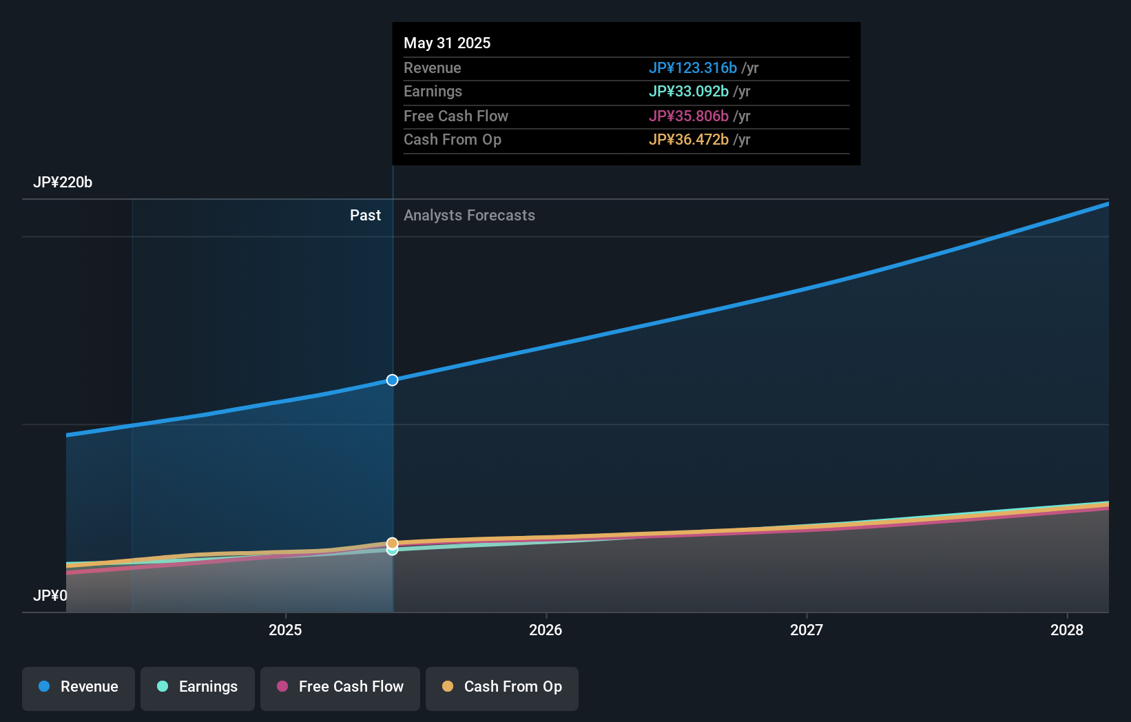Screen dimensions: 1131x722
Task: Click the Analysts Forecasts label
Action: tap(469, 215)
